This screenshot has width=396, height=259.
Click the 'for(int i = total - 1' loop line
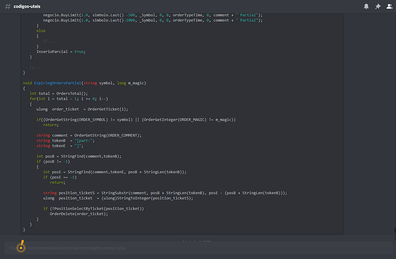69,99
